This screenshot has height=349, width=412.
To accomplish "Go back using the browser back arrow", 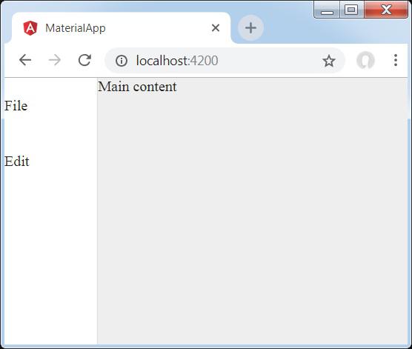I will (25, 60).
